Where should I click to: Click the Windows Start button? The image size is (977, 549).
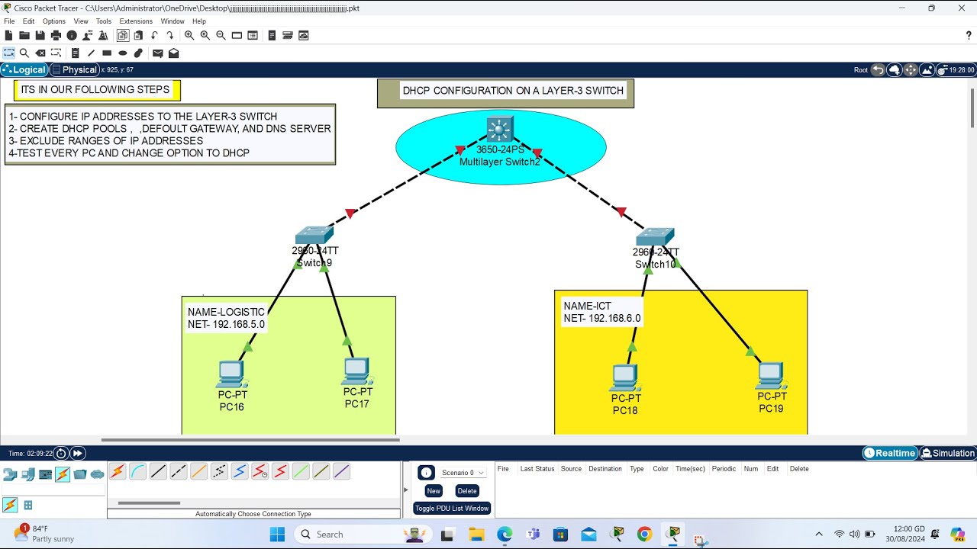pyautogui.click(x=277, y=534)
